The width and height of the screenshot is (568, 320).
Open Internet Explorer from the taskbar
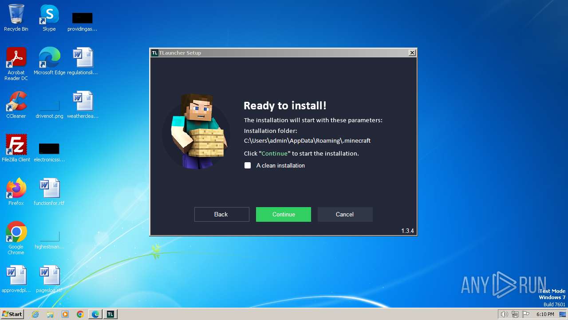35,314
